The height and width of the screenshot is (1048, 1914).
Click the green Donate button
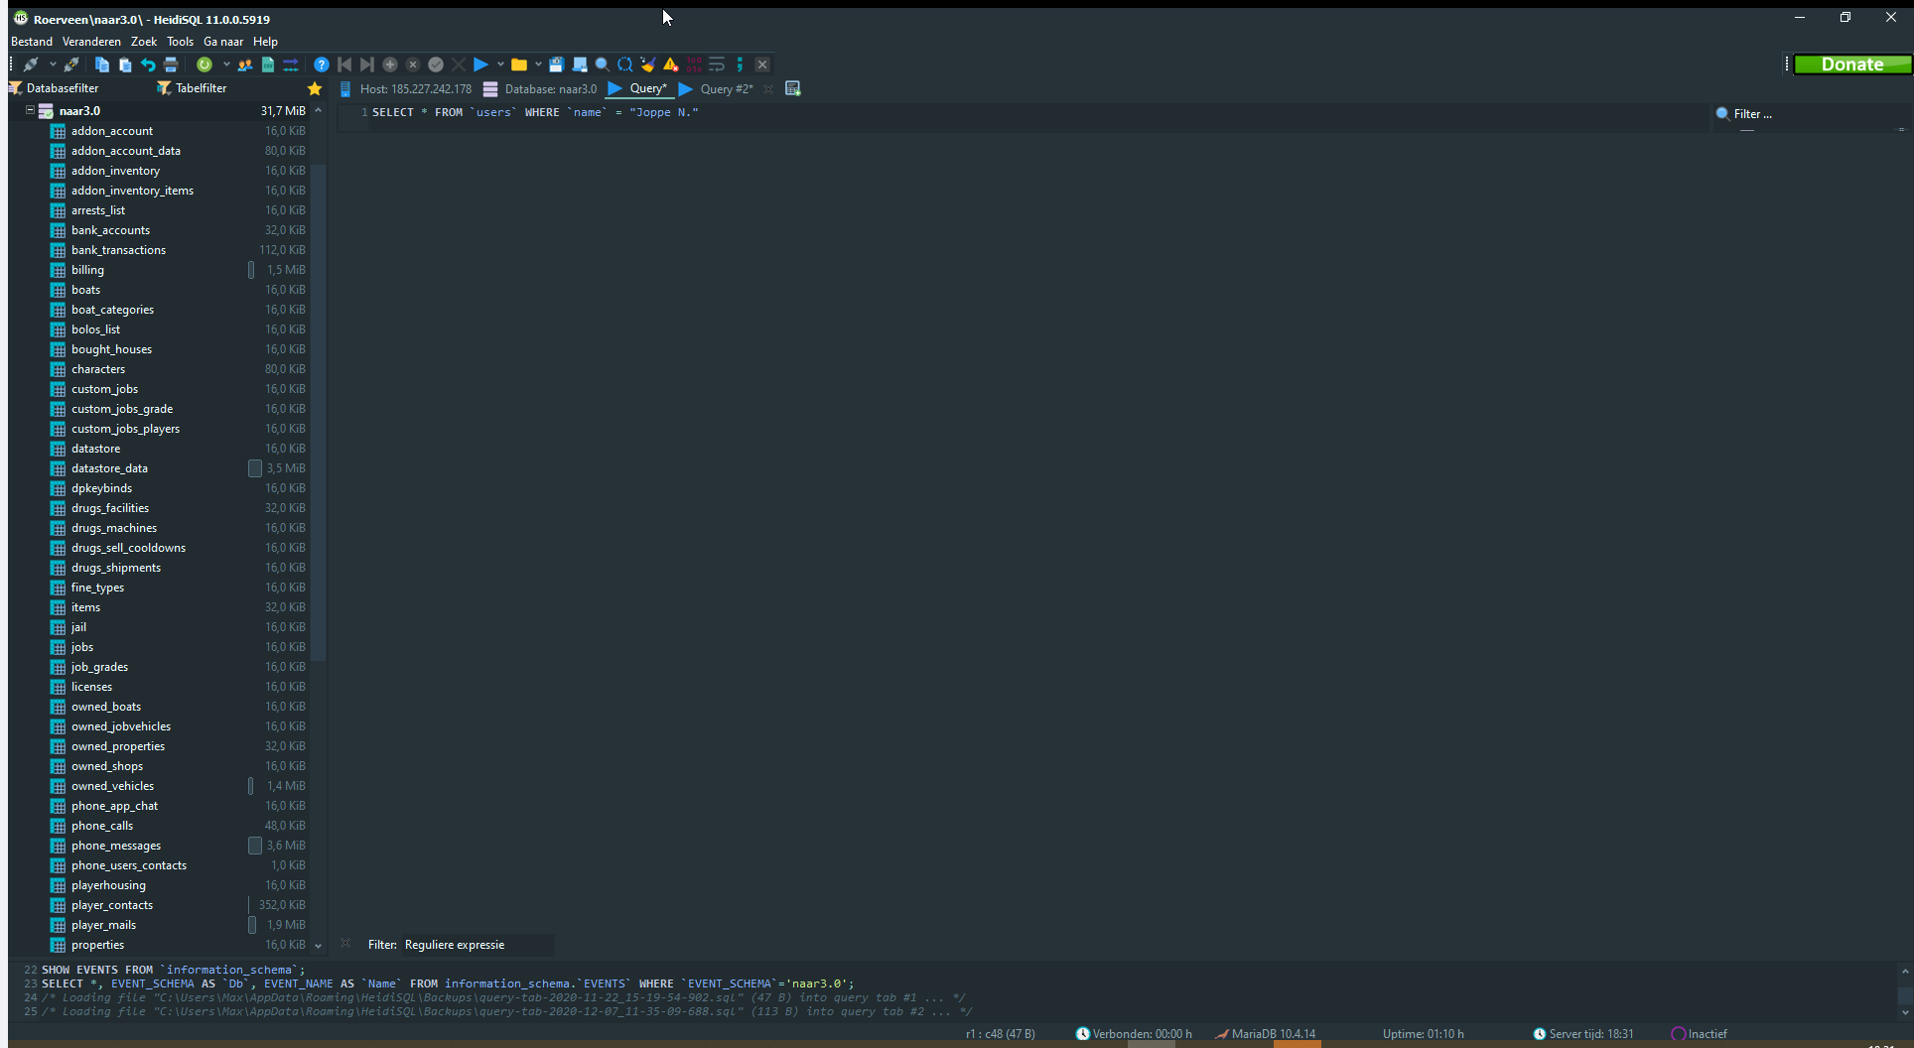pyautogui.click(x=1851, y=65)
